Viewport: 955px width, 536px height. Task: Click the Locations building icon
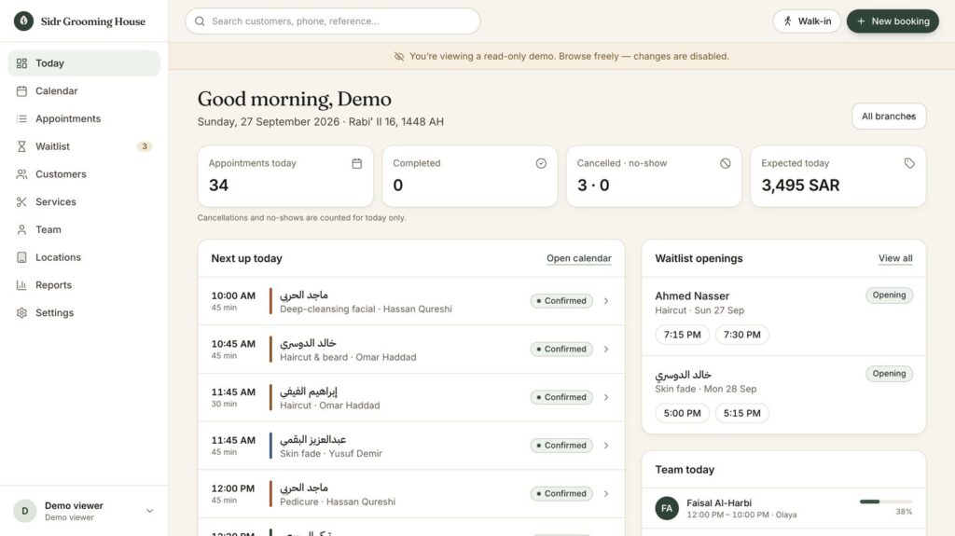(22, 257)
